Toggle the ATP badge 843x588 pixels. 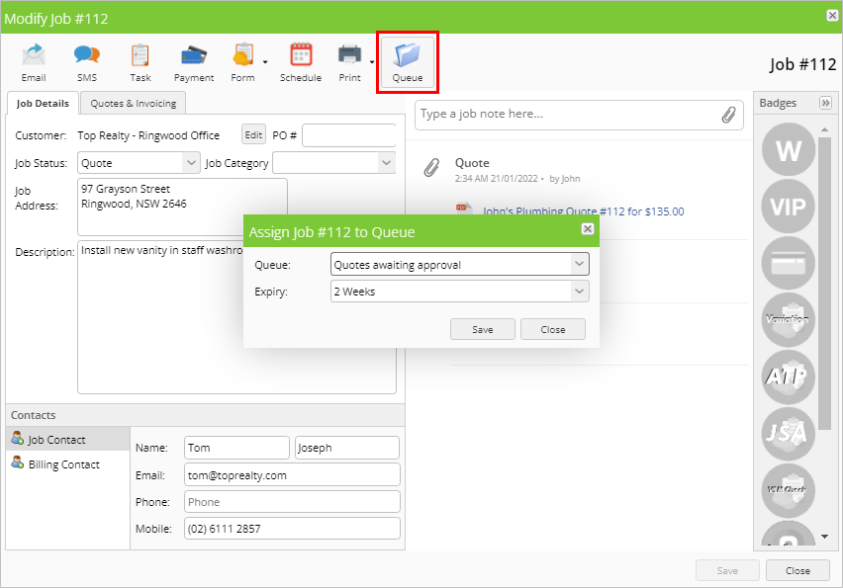point(789,377)
